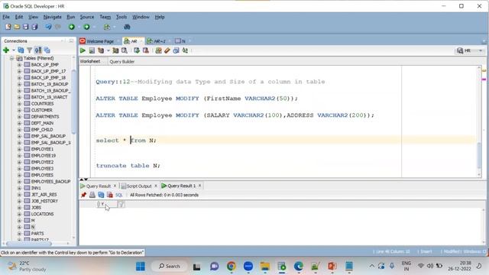Screen dimensions: 489x275
Task: Click the Autotrace icon
Action: click(115, 50)
